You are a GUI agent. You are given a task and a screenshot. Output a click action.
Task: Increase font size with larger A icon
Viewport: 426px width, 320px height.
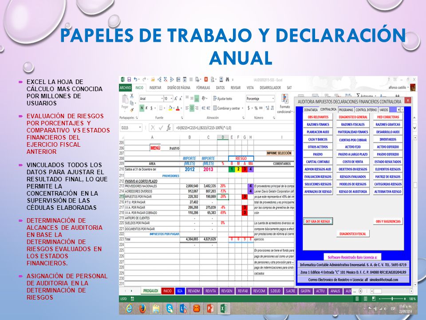176,99
